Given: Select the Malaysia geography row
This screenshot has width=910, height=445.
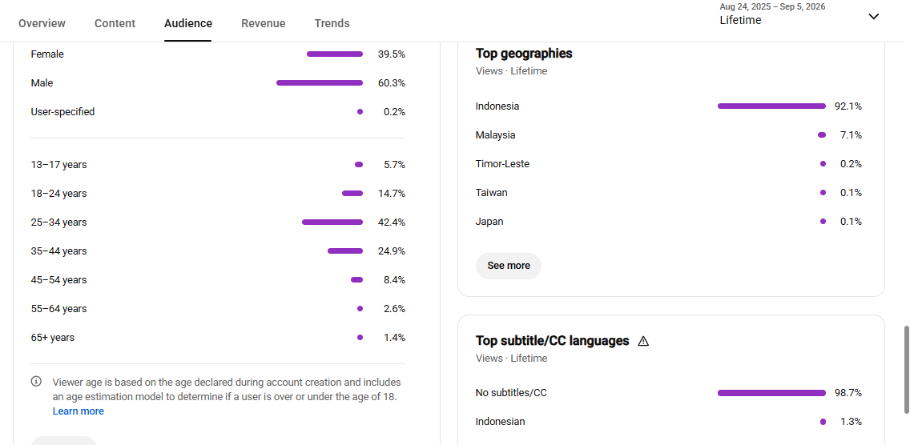Looking at the screenshot, I should tap(669, 135).
